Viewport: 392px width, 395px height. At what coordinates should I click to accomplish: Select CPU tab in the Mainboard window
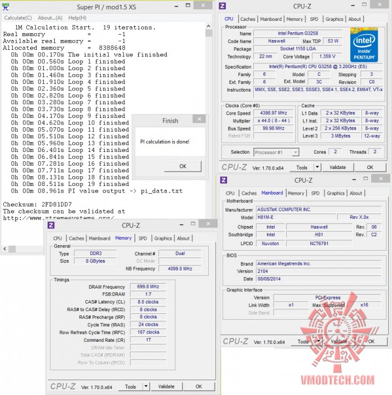[230, 193]
